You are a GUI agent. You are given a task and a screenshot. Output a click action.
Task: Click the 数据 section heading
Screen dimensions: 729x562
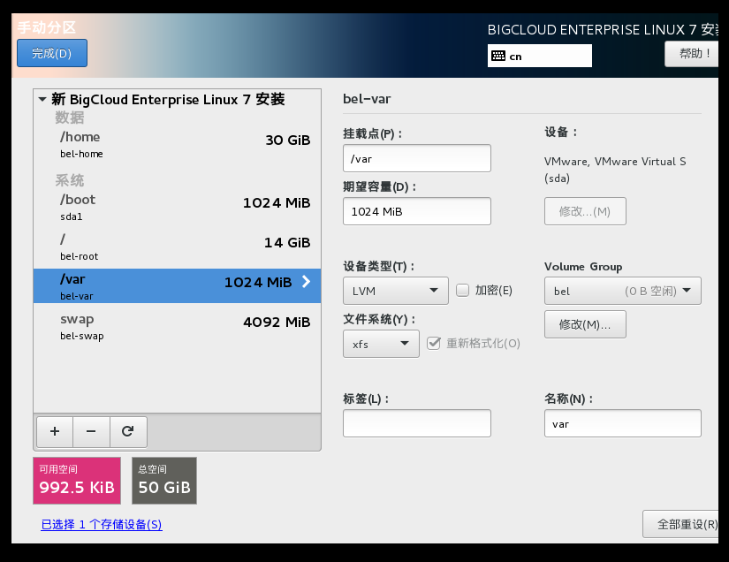tap(70, 118)
